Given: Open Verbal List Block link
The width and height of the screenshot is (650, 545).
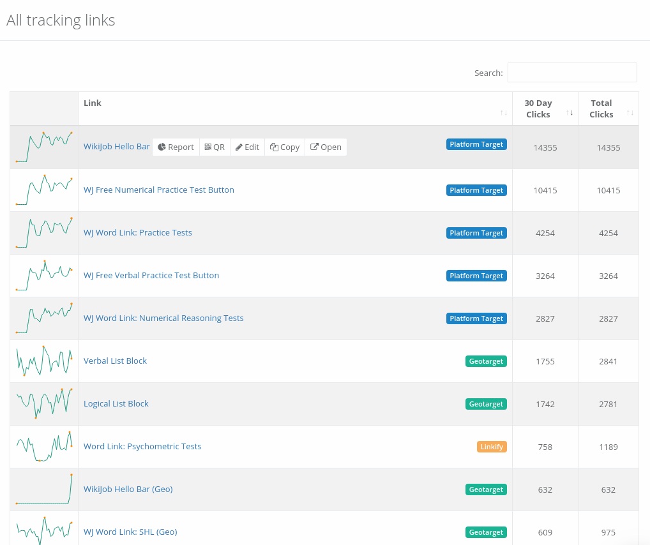Looking at the screenshot, I should coord(115,361).
